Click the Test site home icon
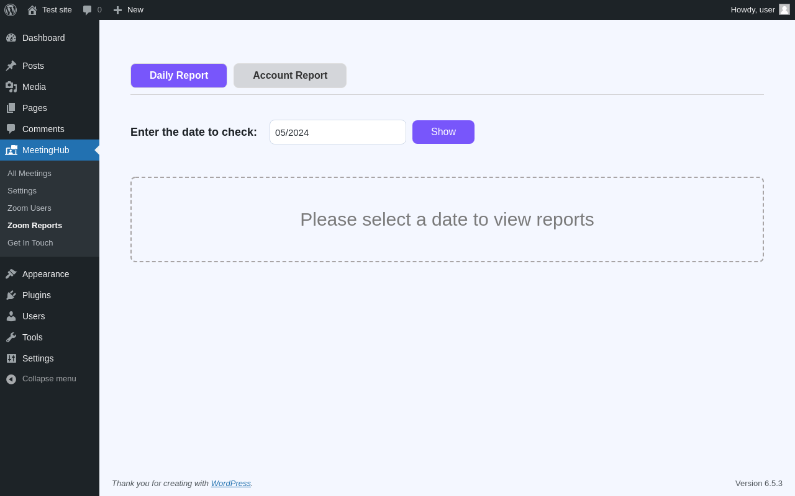 pos(32,10)
